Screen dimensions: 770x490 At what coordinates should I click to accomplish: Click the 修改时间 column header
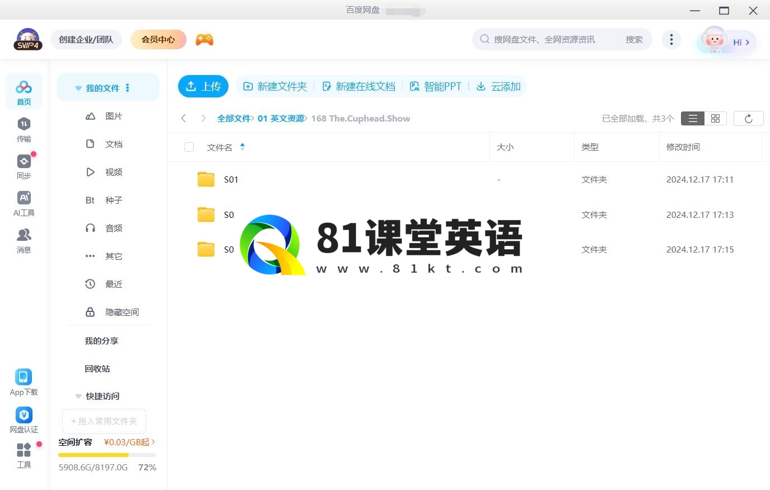click(683, 147)
